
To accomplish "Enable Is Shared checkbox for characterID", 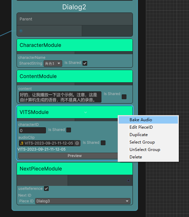I will 69,130.
